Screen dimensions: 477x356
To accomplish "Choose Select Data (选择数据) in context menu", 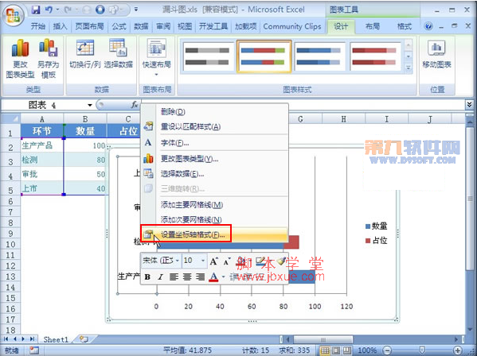I will click(x=214, y=174).
